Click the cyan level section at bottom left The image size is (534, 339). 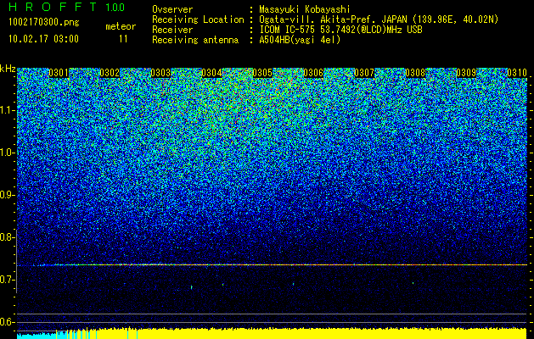tap(37, 336)
